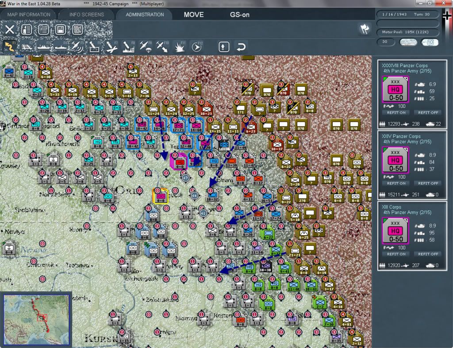Click the German cross faction emblem
The width and height of the screenshot is (453, 348).
(x=448, y=16)
